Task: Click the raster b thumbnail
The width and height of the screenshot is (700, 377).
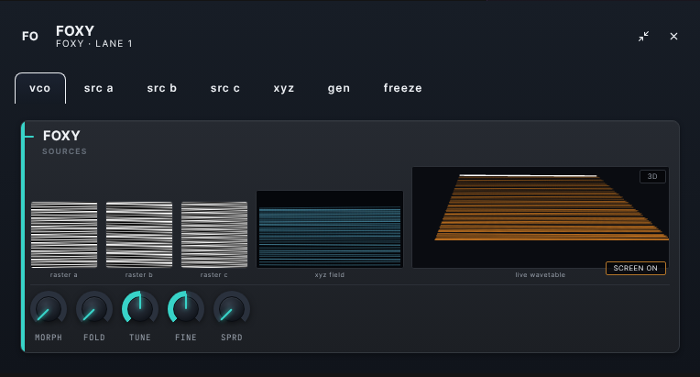Action: pos(139,235)
